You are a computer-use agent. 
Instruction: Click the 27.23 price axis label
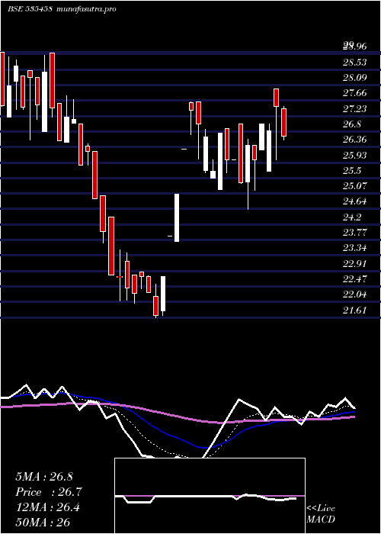[355, 108]
